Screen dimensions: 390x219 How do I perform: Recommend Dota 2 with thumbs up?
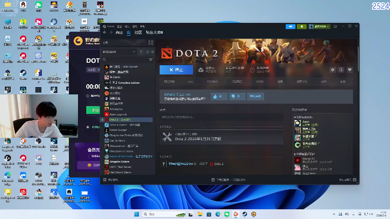click(x=219, y=96)
